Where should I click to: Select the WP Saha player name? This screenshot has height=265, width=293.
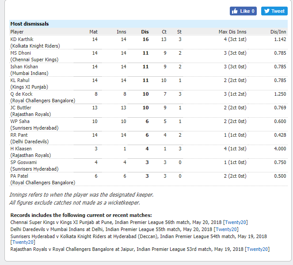[20, 121]
